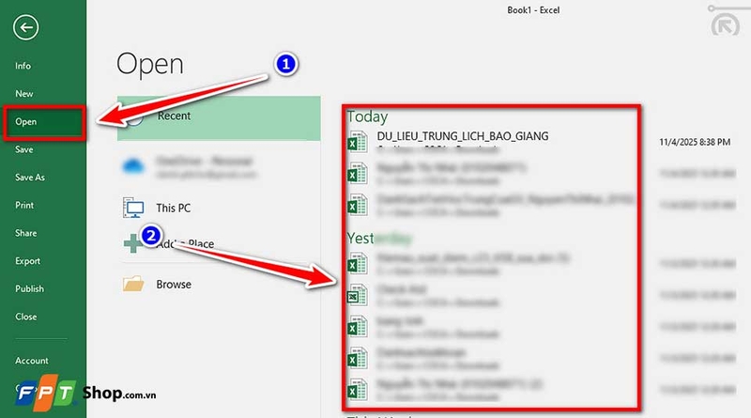751x418 pixels.
Task: Click Close in the sidebar
Action: point(26,317)
